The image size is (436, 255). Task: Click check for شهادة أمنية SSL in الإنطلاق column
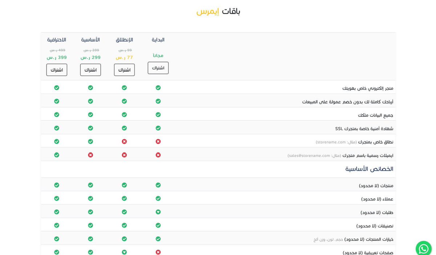[124, 128]
